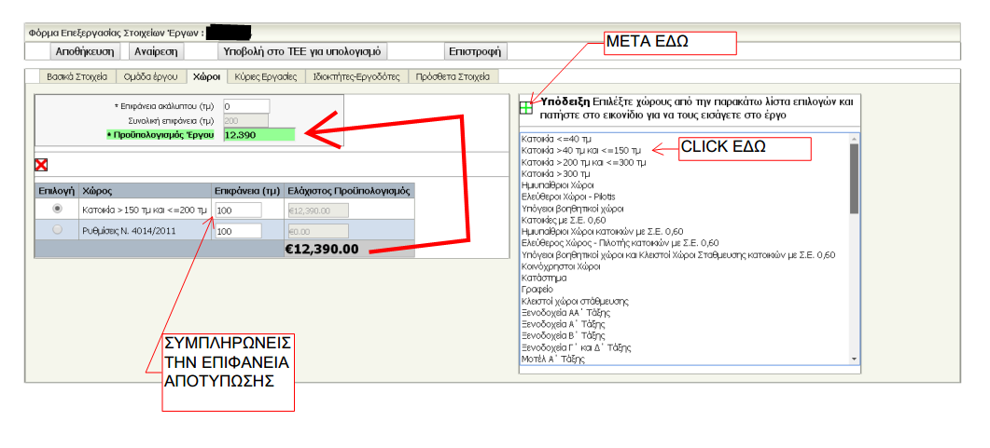Click the Επιστροφή button

pyautogui.click(x=475, y=52)
